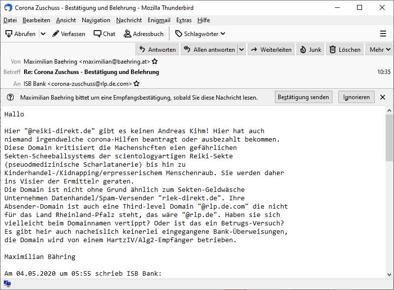
Task: Click Bestätigung senden button
Action: coord(303,97)
